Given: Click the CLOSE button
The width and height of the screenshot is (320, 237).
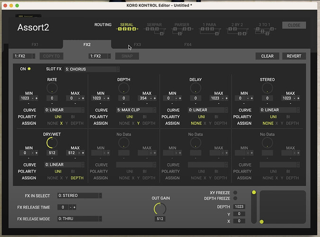Looking at the screenshot, I should (x=294, y=25).
